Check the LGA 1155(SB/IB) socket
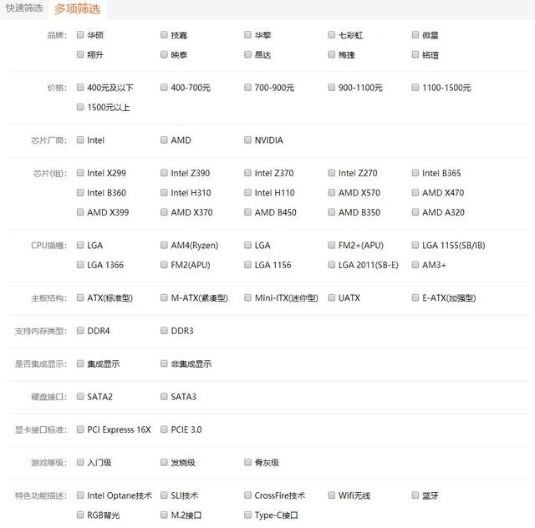Screen dimensions: 535x528 [x=415, y=246]
